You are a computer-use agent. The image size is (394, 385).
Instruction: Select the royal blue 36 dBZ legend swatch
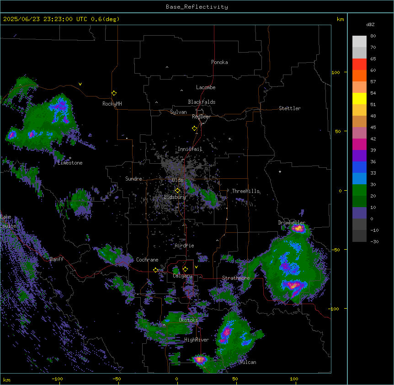pyautogui.click(x=359, y=167)
